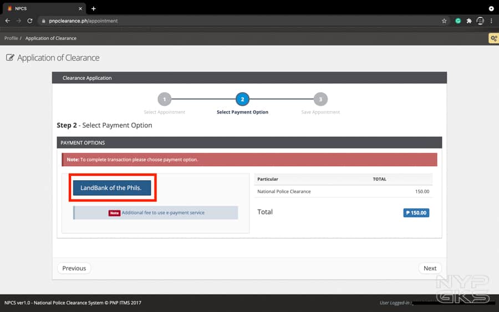The height and width of the screenshot is (312, 499).
Task: Choose LandBank of the Phils. payment option
Action: pos(111,188)
